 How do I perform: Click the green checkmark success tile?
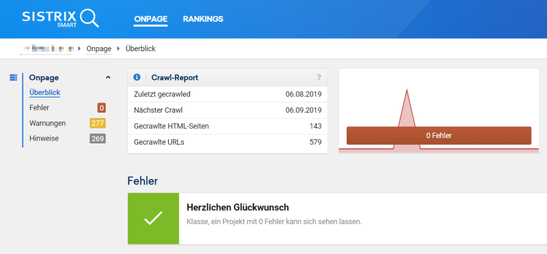[x=153, y=218]
